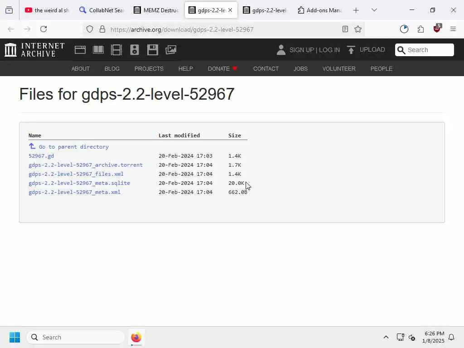The image size is (464, 348).
Task: Open the BLOG menu item
Action: pyautogui.click(x=112, y=69)
